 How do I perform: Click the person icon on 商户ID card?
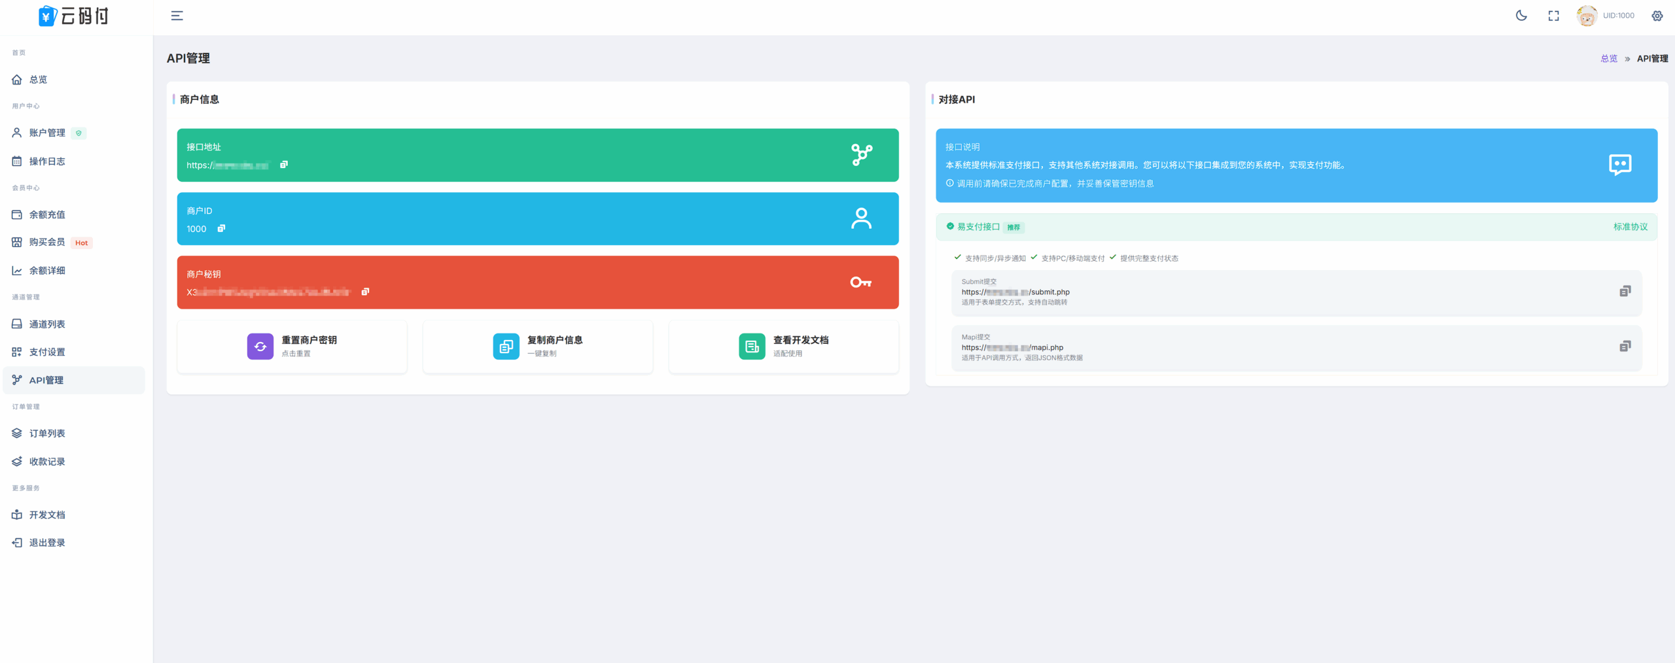tap(861, 218)
